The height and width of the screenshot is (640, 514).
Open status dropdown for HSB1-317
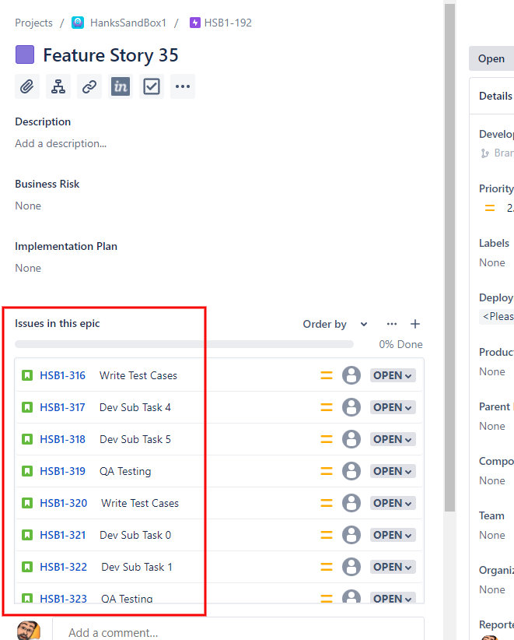pos(393,407)
